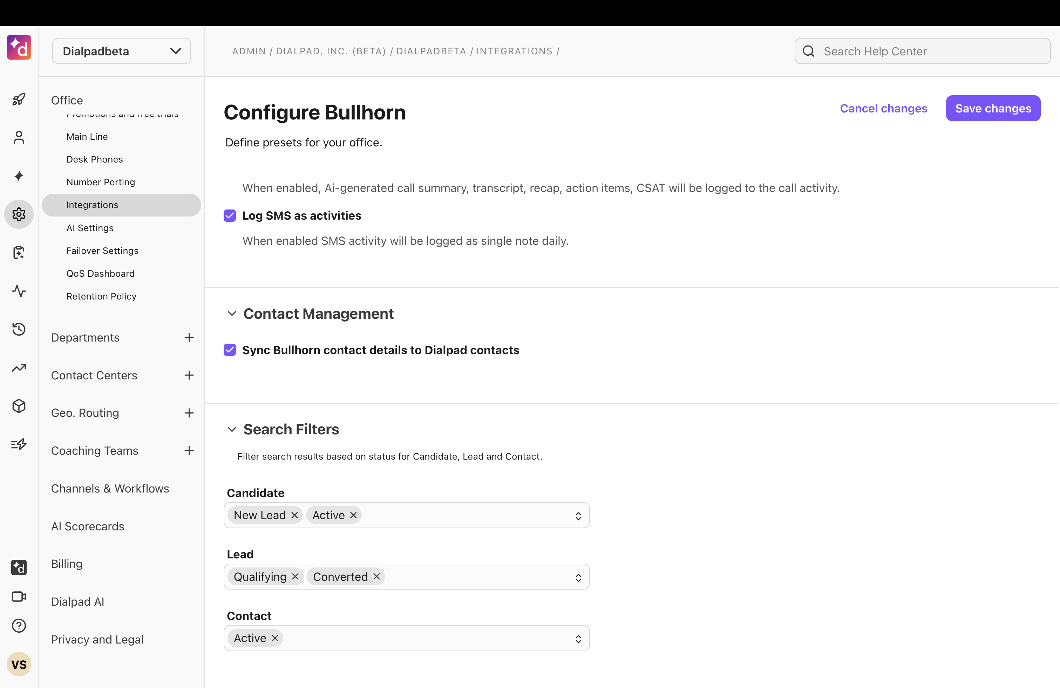Toggle Sync Bullhorn contact details checkbox
Image resolution: width=1060 pixels, height=688 pixels.
point(230,350)
